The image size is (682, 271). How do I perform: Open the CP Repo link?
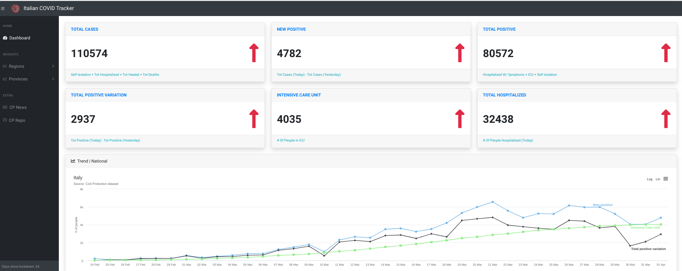pyautogui.click(x=29, y=120)
